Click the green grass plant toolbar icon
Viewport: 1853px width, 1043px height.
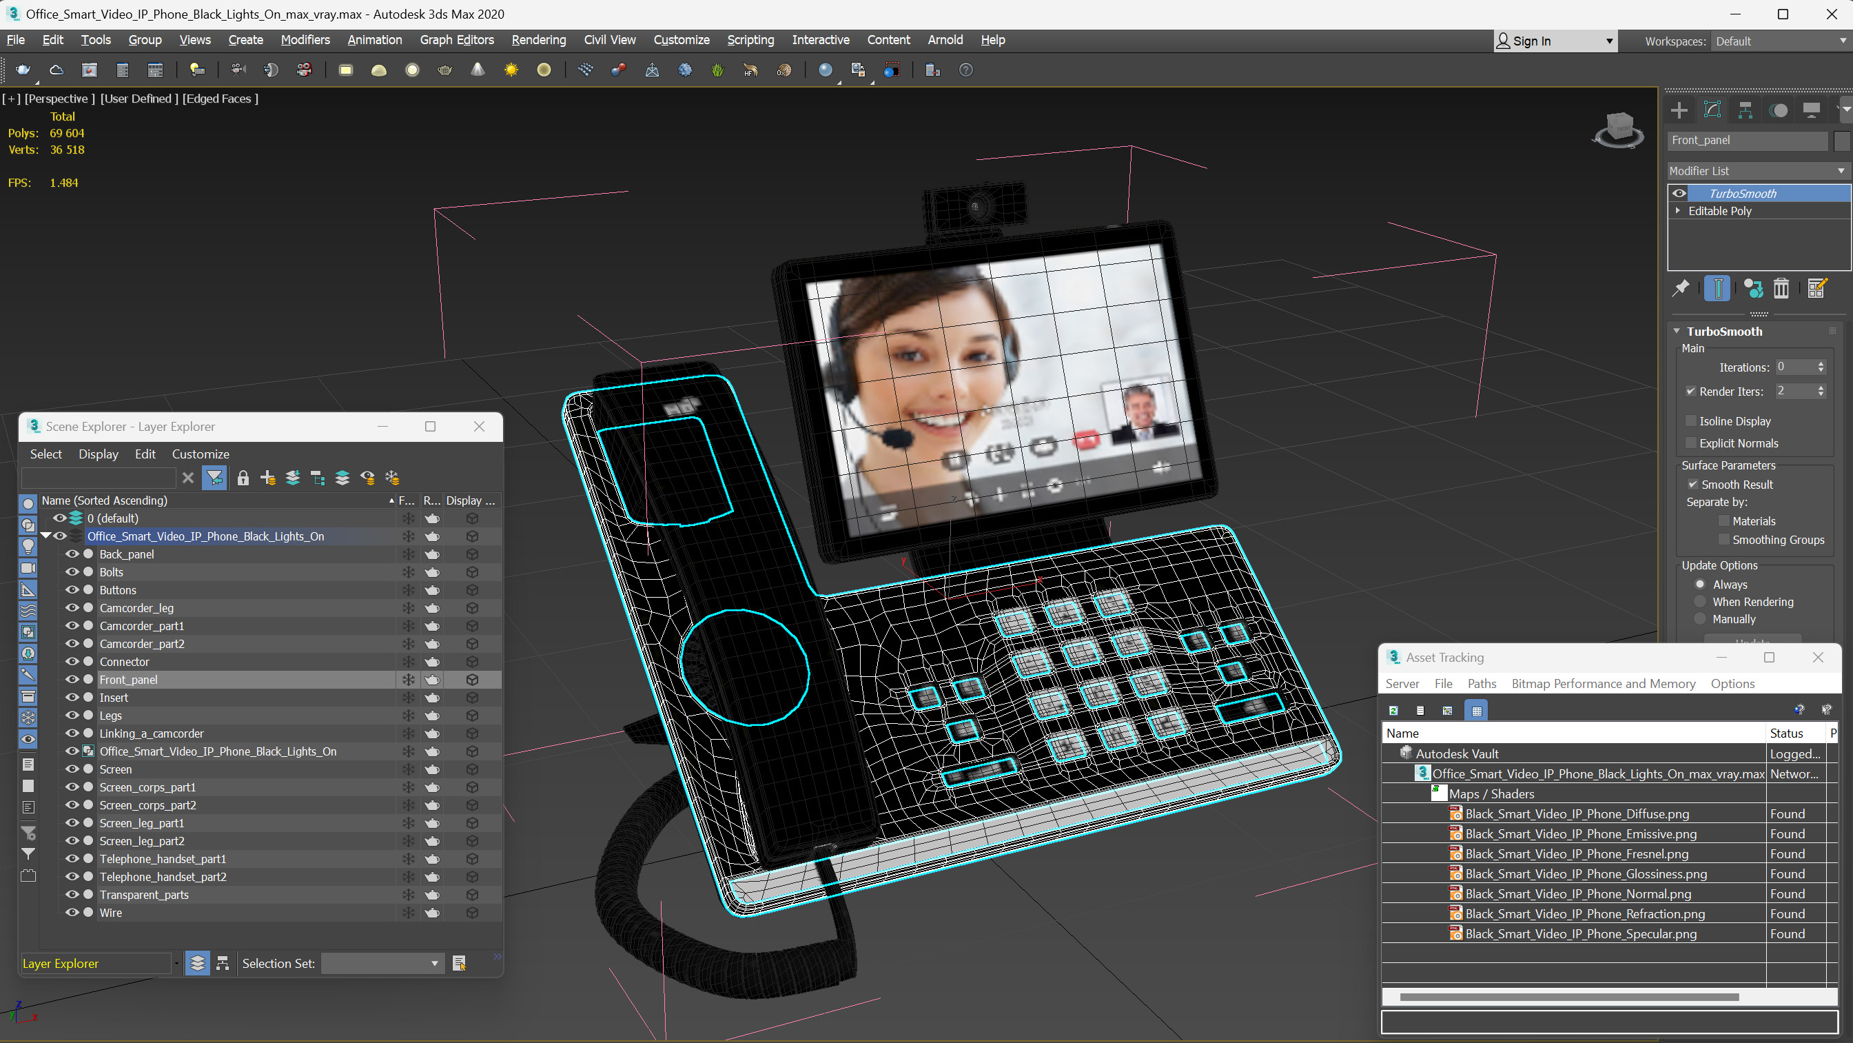tap(717, 70)
